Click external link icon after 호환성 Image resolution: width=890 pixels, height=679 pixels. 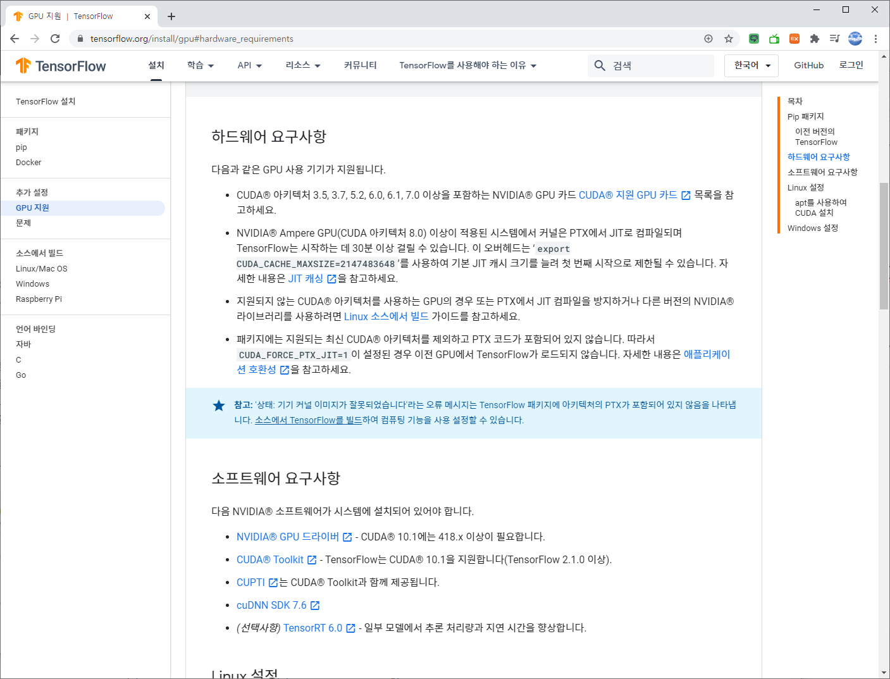(x=285, y=370)
